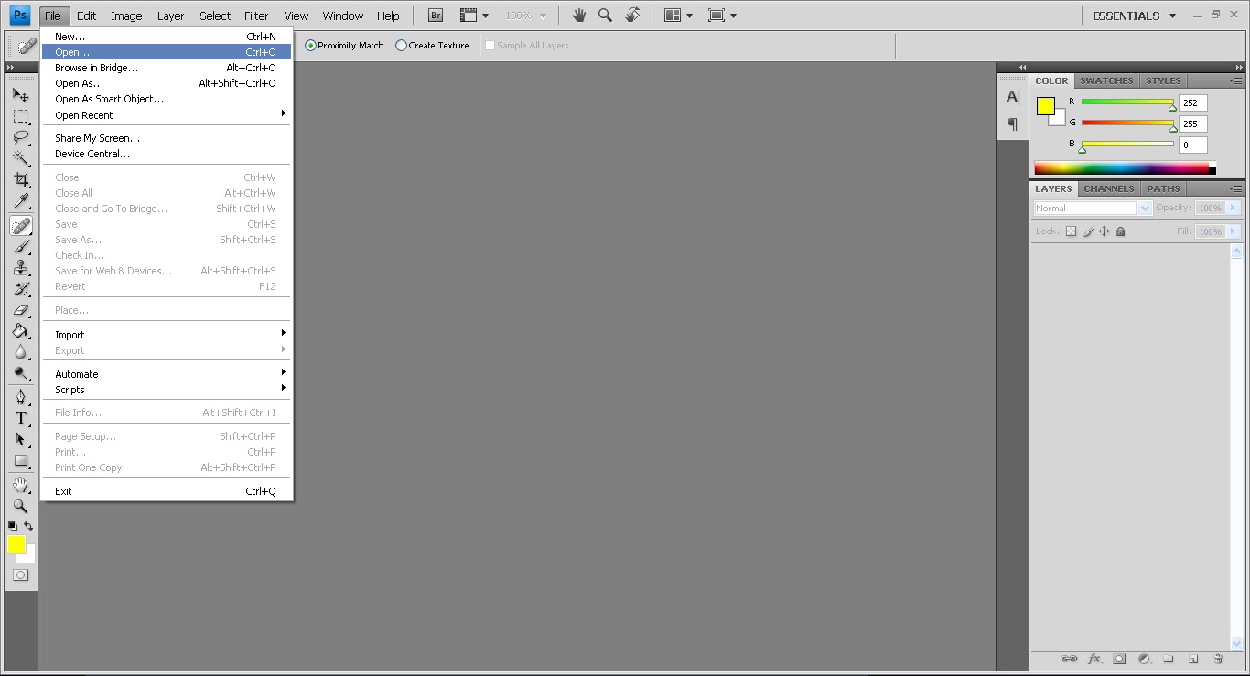Select Create Texture radio option
Image resolution: width=1250 pixels, height=676 pixels.
click(432, 45)
